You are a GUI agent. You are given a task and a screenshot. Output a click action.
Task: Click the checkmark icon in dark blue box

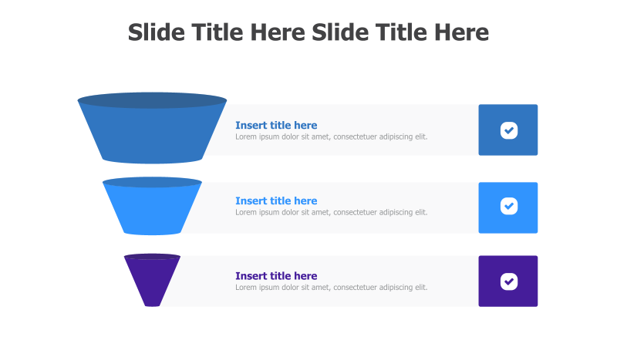pos(509,130)
